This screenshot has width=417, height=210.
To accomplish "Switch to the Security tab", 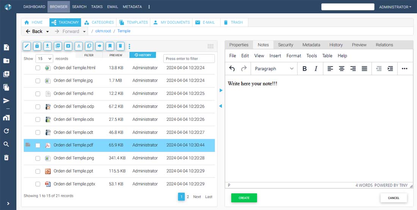I will (285, 45).
